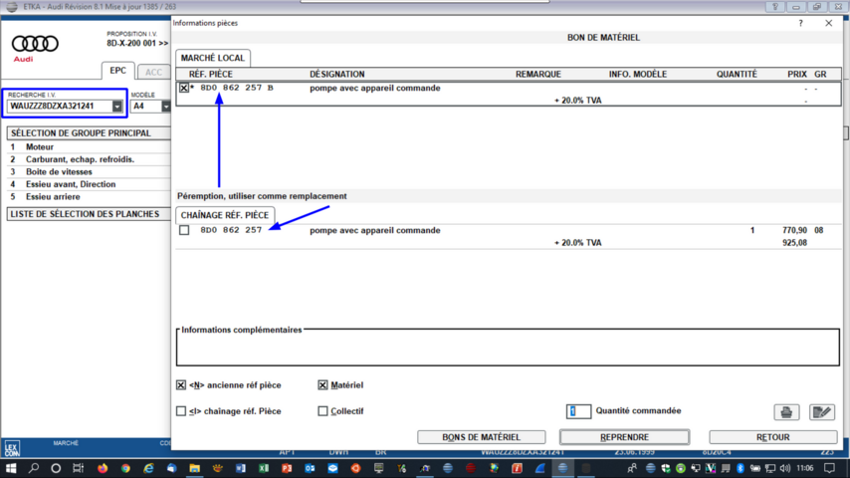850x478 pixels.
Task: Launch Internet Explorer from the taskbar
Action: pos(148,468)
